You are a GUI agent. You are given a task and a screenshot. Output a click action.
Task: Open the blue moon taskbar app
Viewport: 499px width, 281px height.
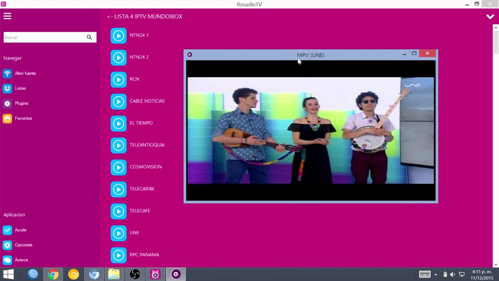(x=33, y=274)
